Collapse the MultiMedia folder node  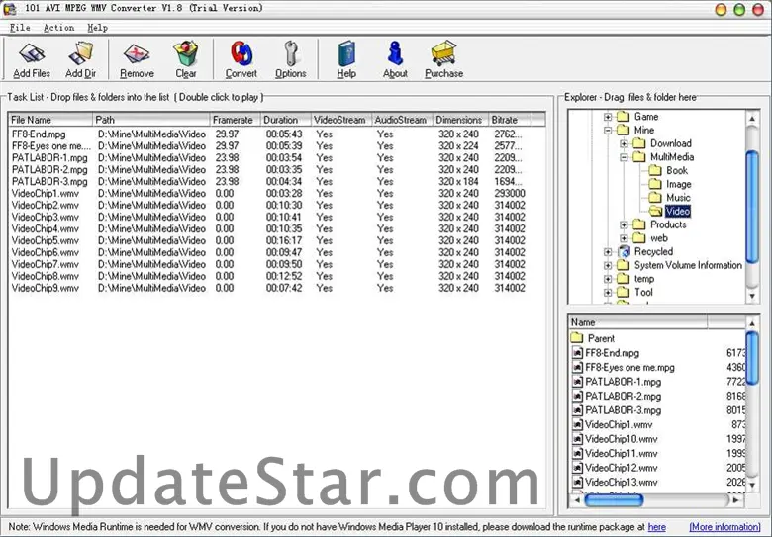tap(624, 157)
